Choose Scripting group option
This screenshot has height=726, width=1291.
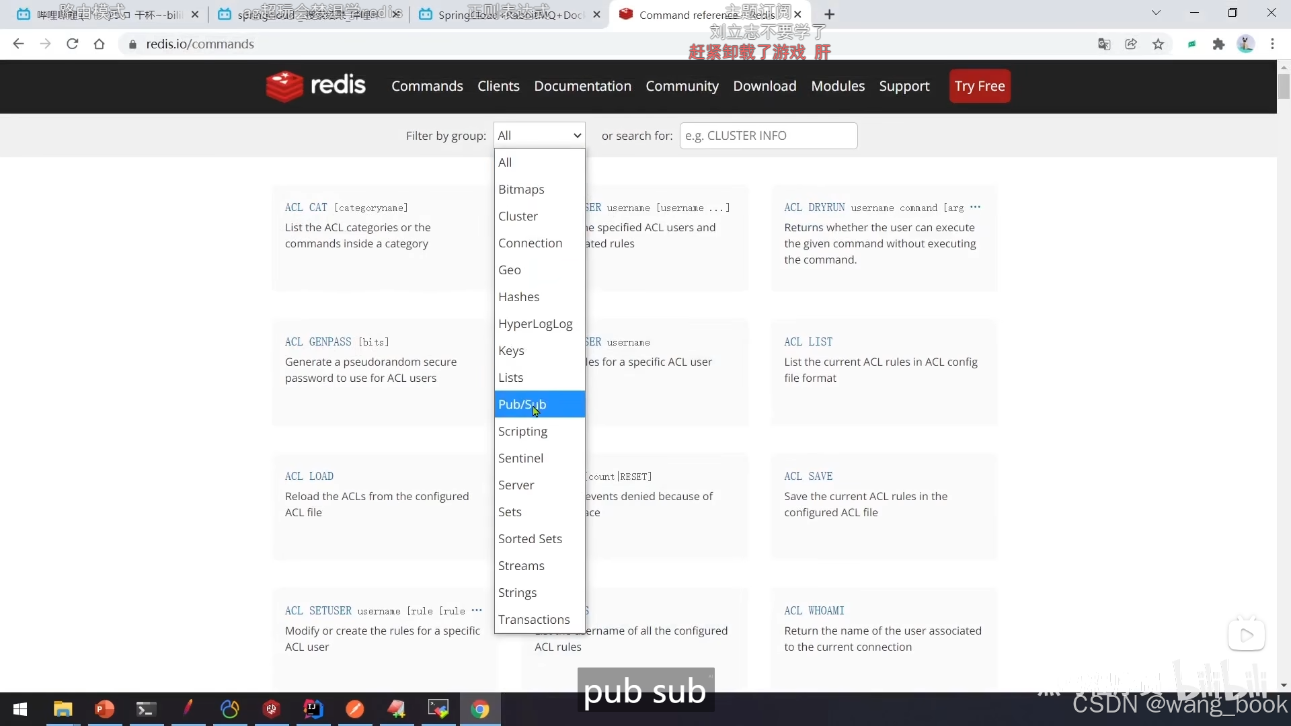[540, 431]
